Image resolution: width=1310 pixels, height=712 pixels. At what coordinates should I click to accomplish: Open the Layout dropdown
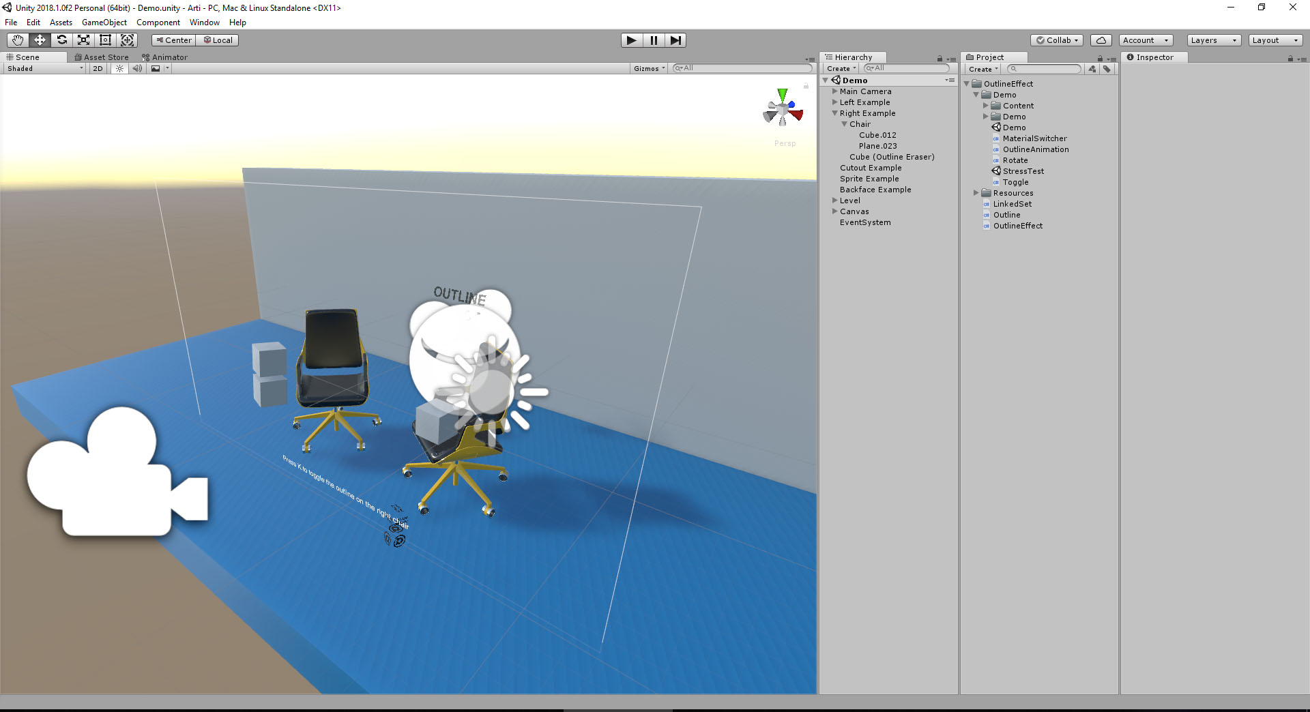coord(1275,40)
